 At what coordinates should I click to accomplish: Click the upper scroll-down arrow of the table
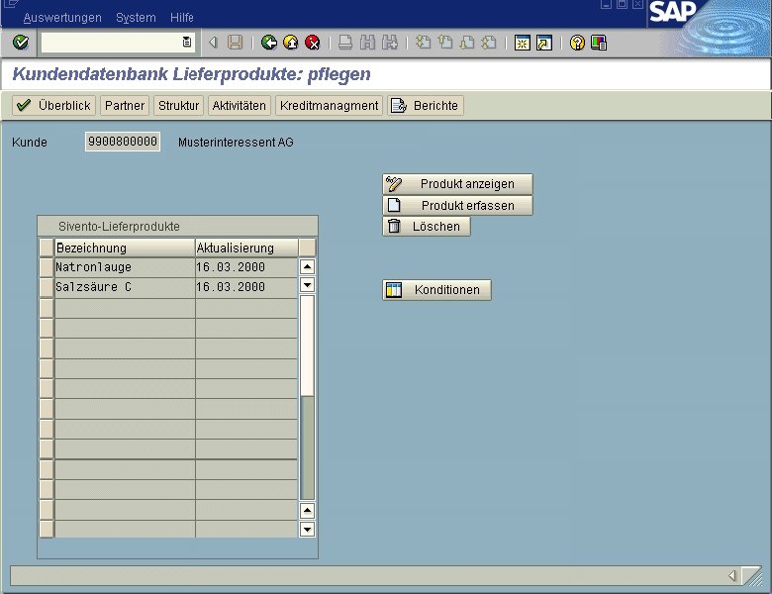coord(307,285)
